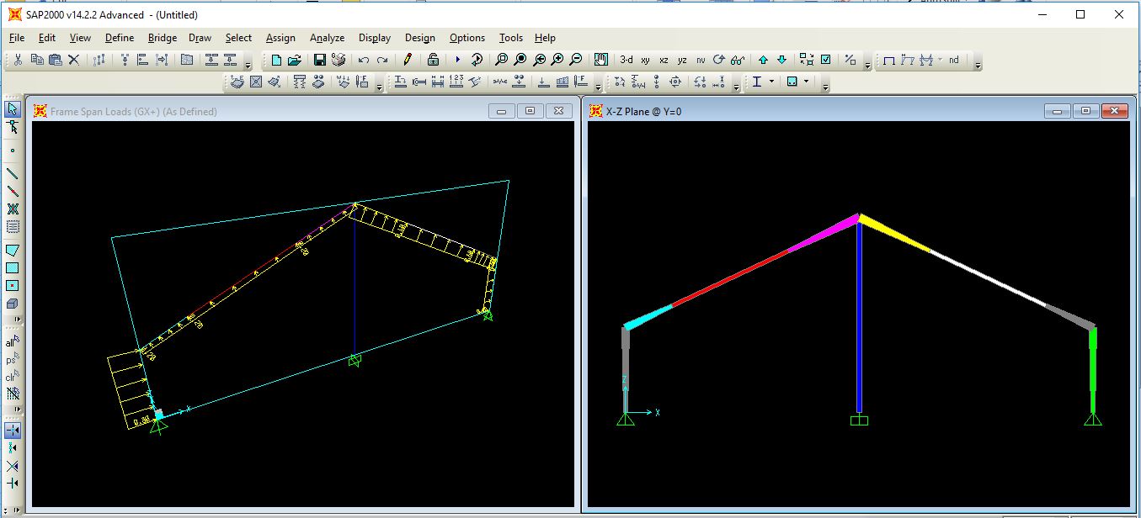Open the area element dropdown arrow
The width and height of the screenshot is (1141, 518).
(x=807, y=82)
